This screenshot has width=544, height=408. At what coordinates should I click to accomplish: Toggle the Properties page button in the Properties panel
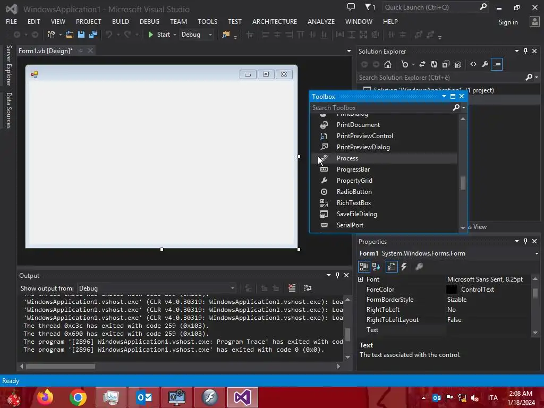point(392,267)
